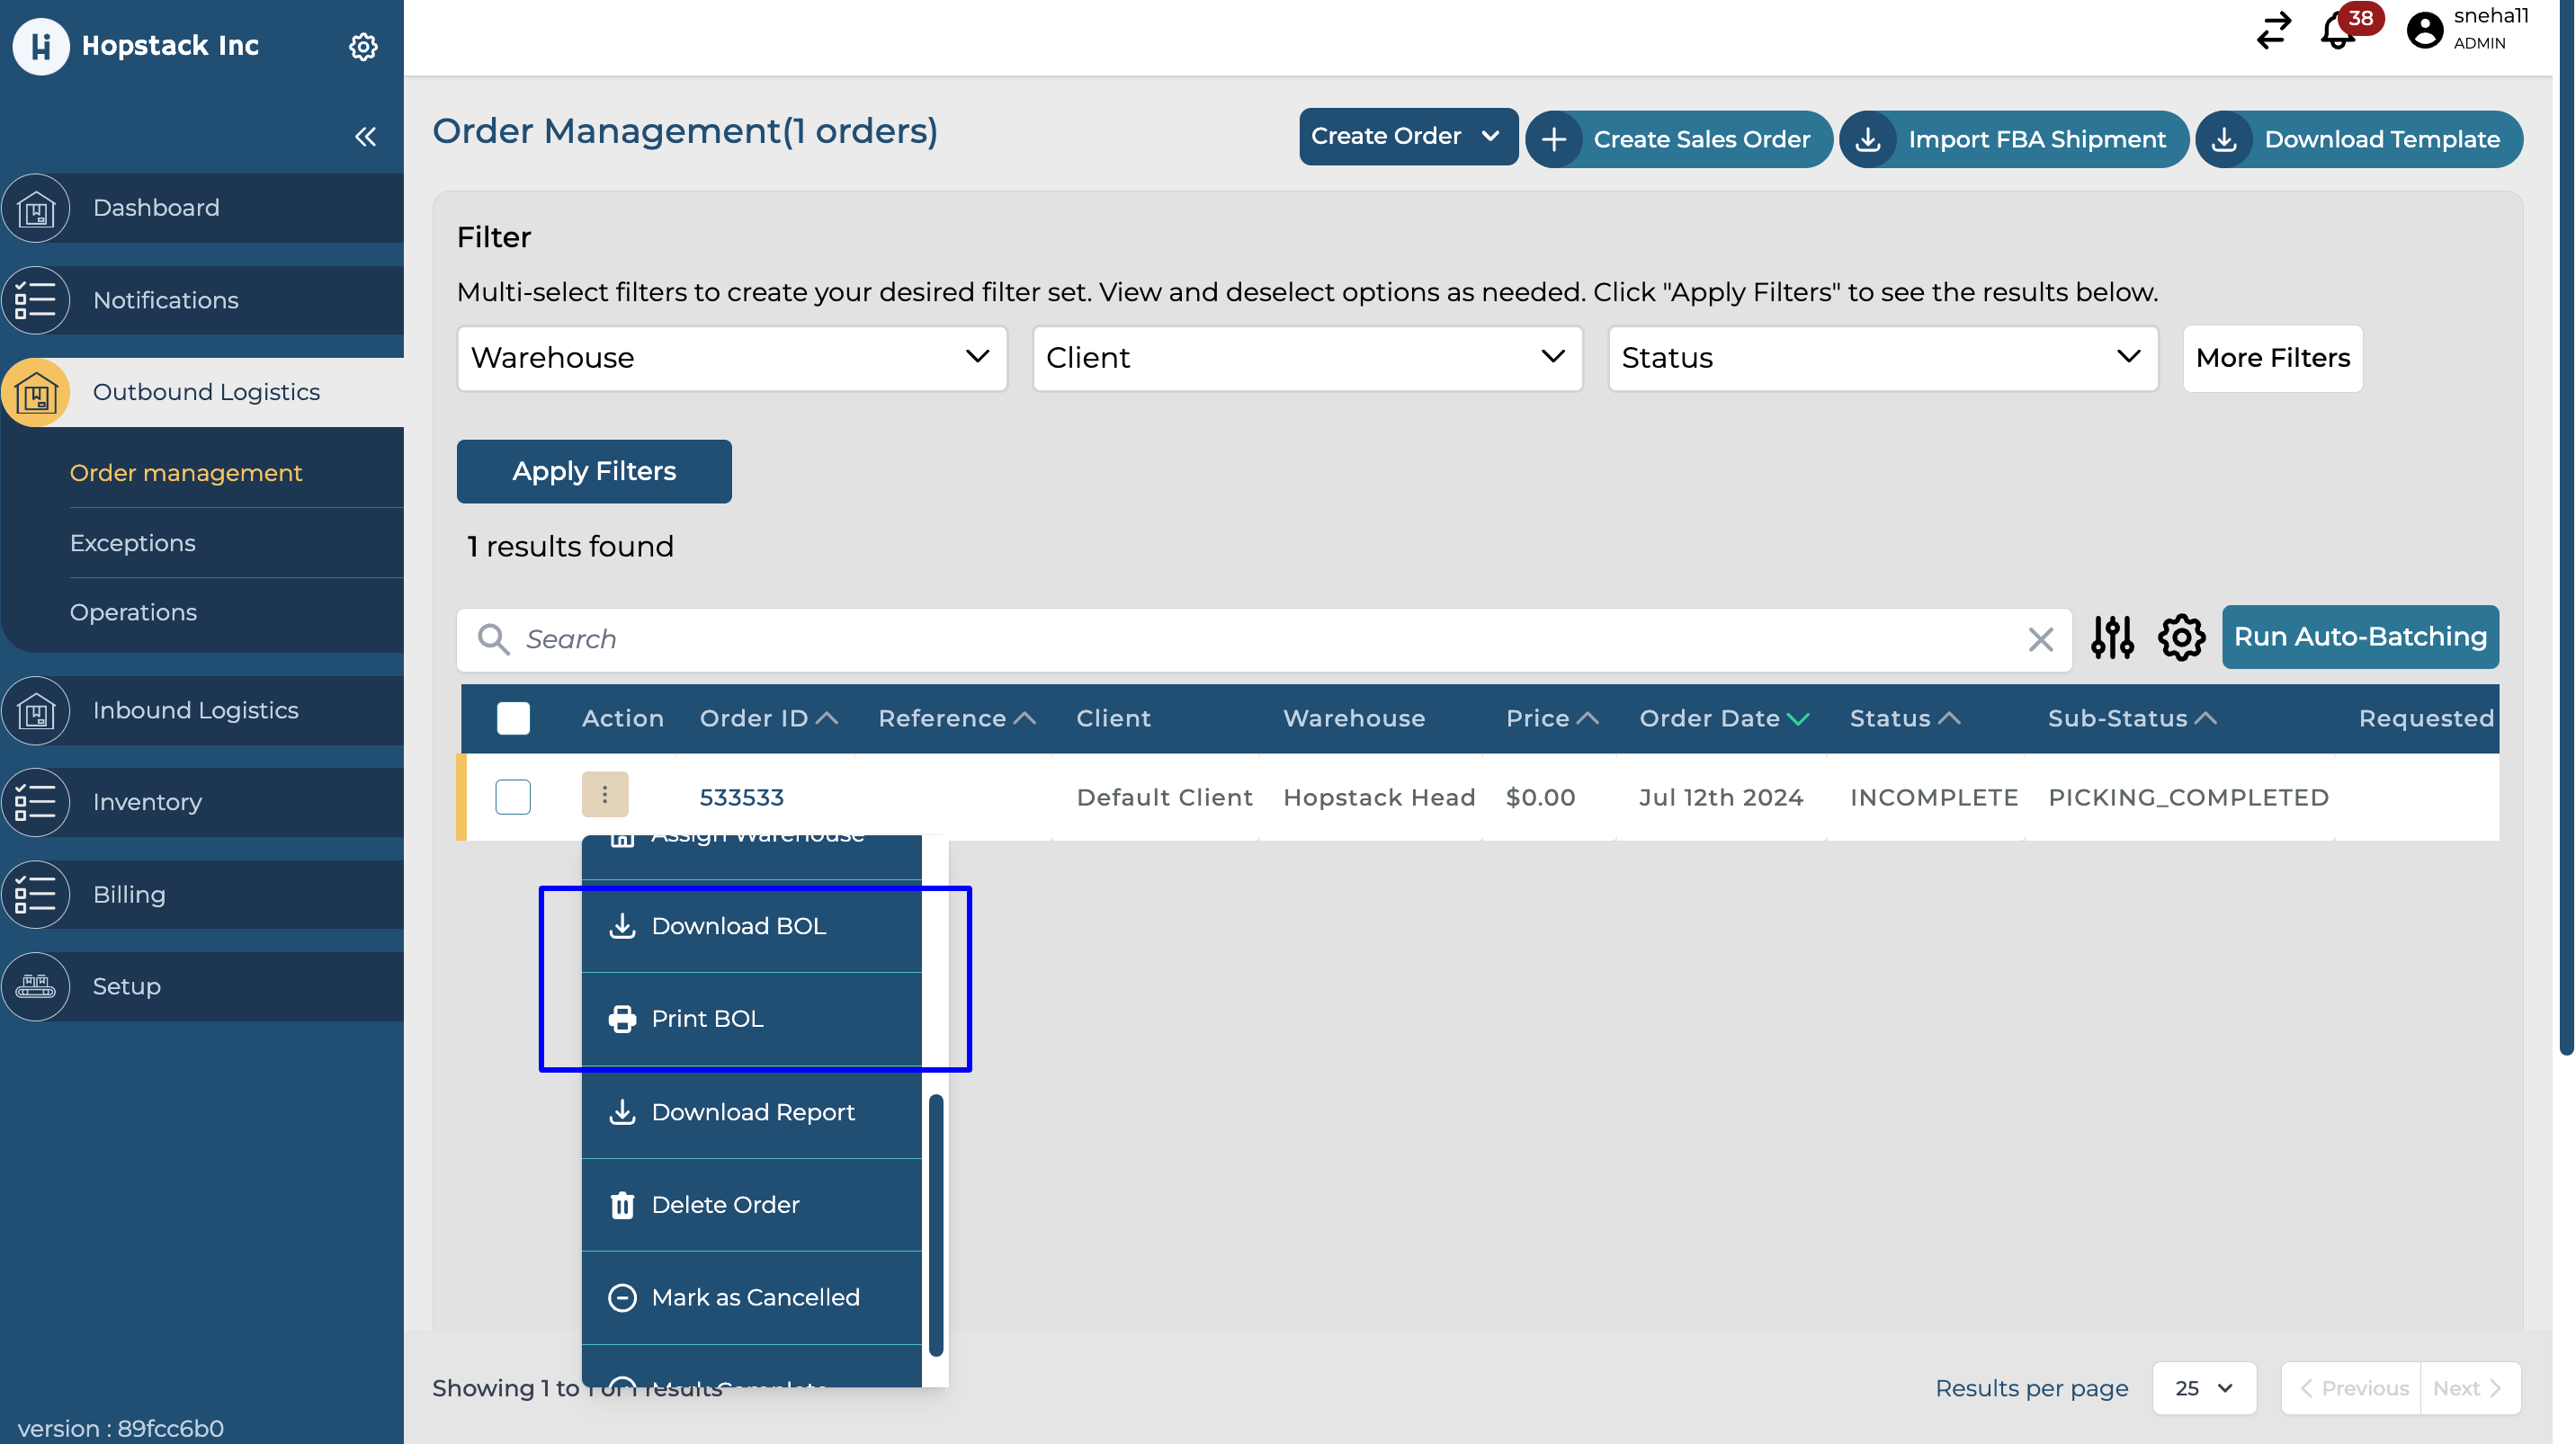Image resolution: width=2576 pixels, height=1444 pixels.
Task: Click the notification bell icon
Action: coord(2337,31)
